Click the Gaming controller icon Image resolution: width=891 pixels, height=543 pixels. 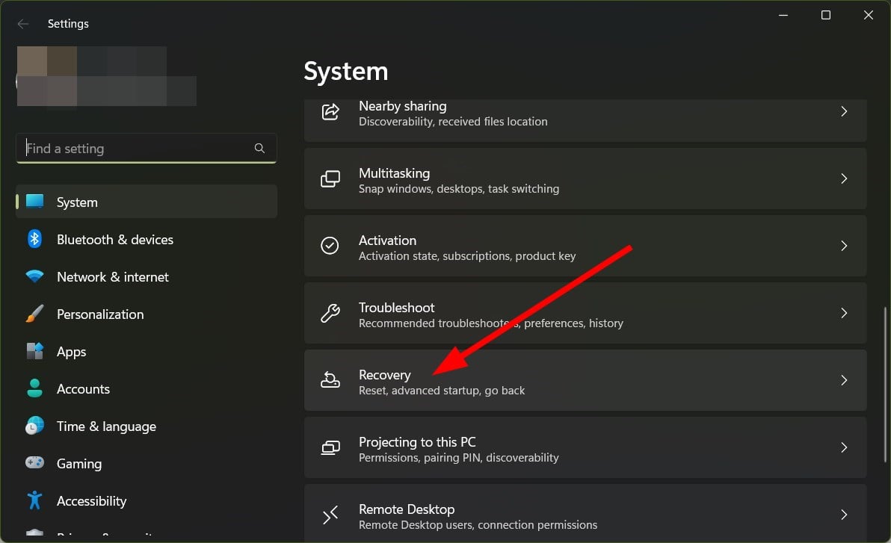click(x=34, y=464)
